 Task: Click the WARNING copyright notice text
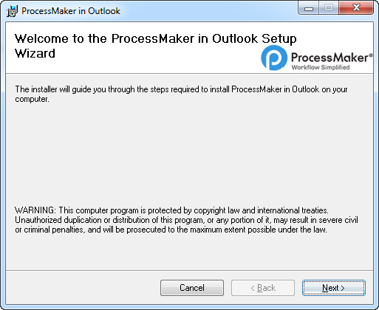click(186, 220)
